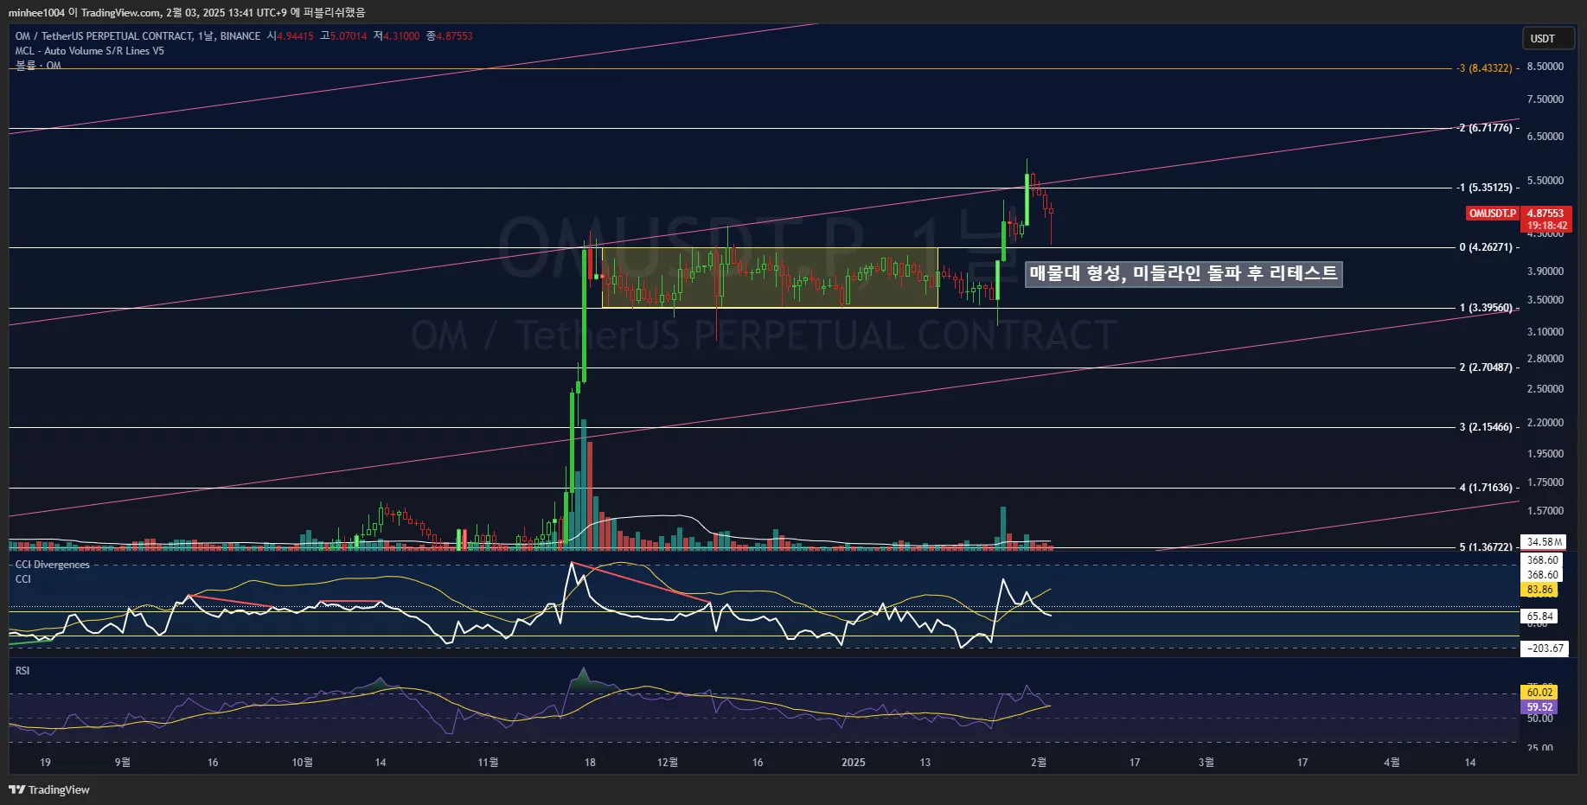The height and width of the screenshot is (805, 1587).
Task: Click the publisher header line by minhee1004
Action: point(187,12)
